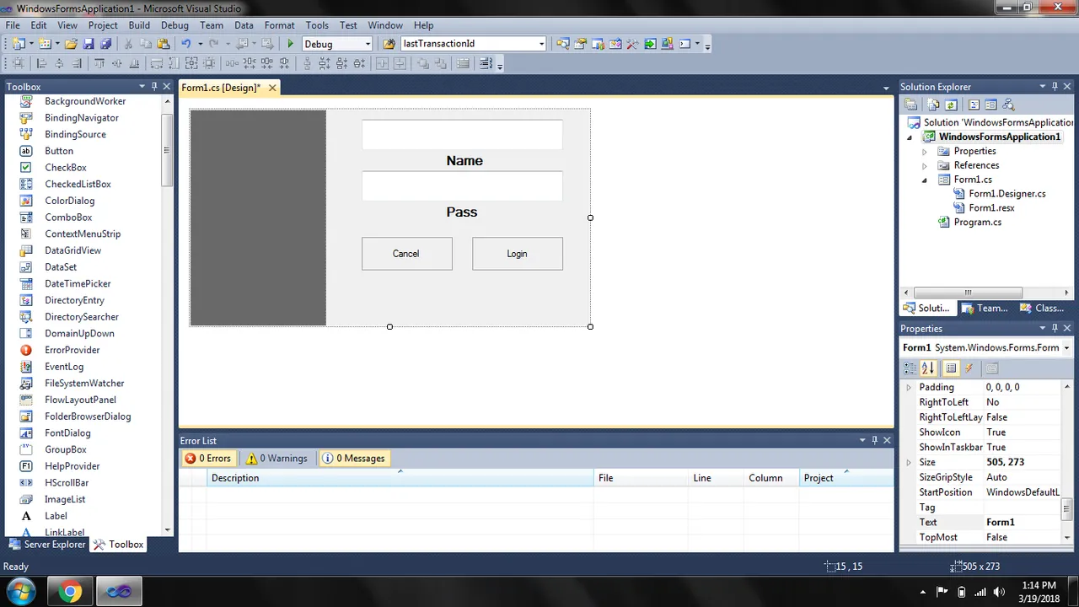Click the Find in Files icon beside Debug
1079x607 pixels.
(389, 44)
